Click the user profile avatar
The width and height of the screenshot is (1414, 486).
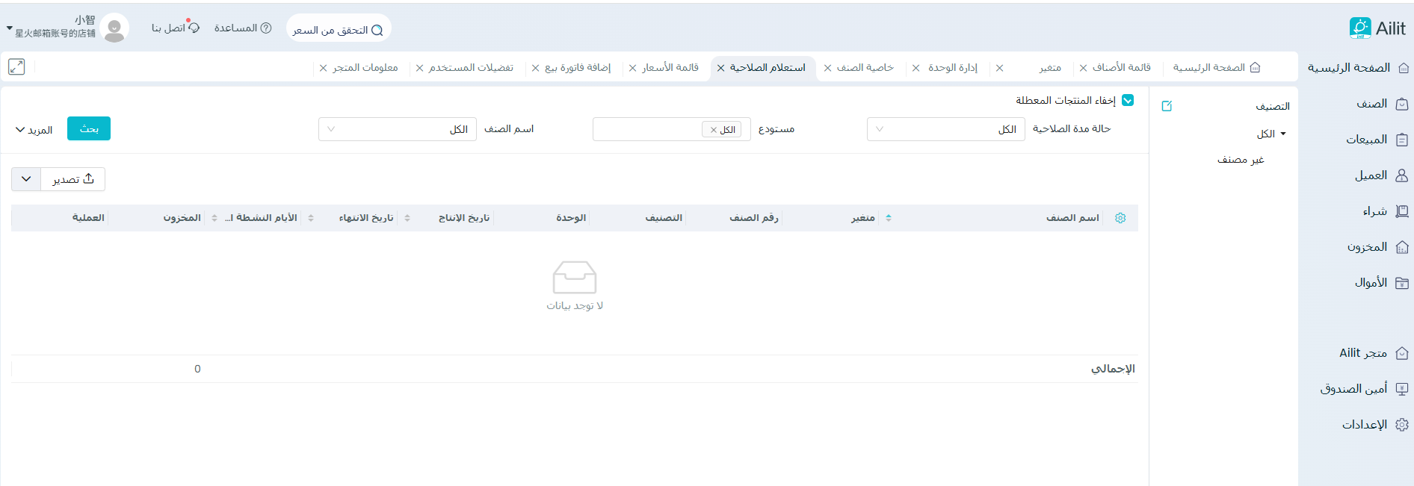click(114, 28)
